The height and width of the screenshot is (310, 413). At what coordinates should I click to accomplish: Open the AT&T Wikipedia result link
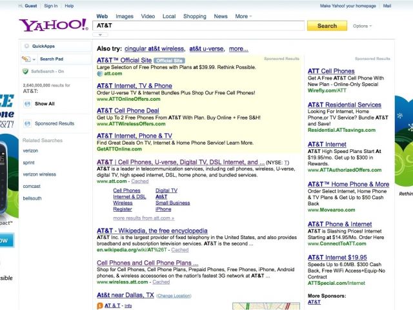tap(152, 231)
